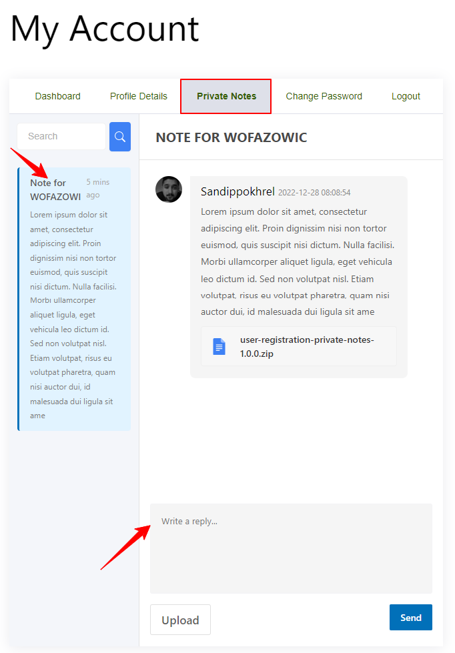Click the blue search magnifier icon

point(120,137)
